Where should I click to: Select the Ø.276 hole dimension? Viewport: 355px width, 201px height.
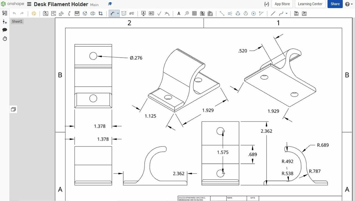(136, 58)
